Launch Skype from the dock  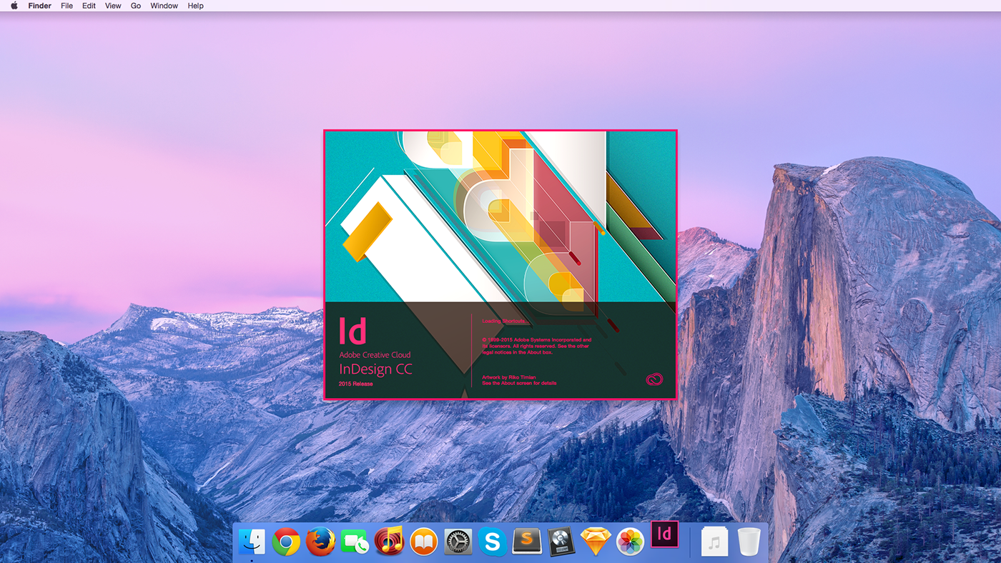[492, 542]
